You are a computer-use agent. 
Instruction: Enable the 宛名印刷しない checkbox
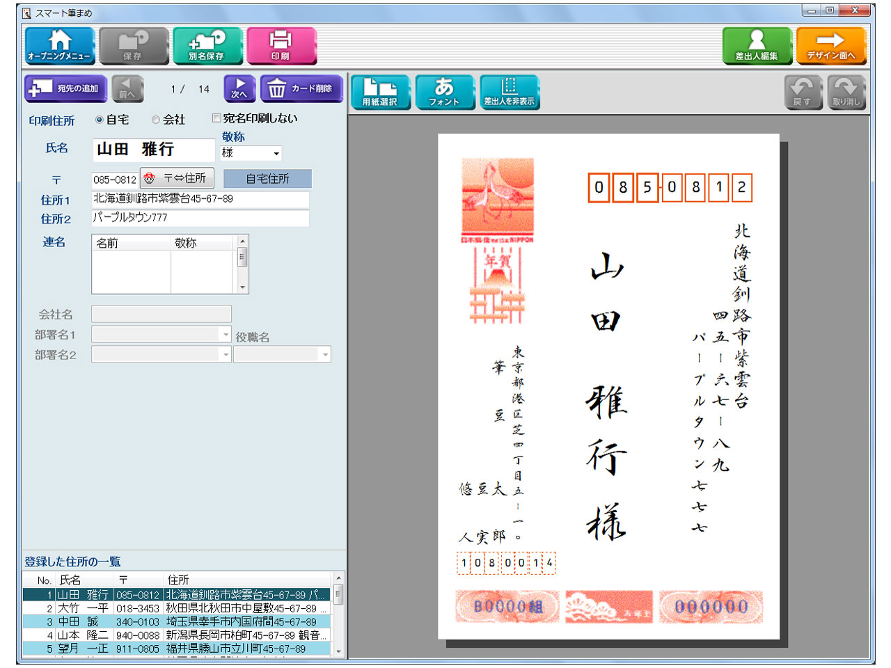click(216, 118)
